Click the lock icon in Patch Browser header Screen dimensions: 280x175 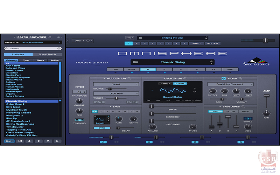[58, 37]
